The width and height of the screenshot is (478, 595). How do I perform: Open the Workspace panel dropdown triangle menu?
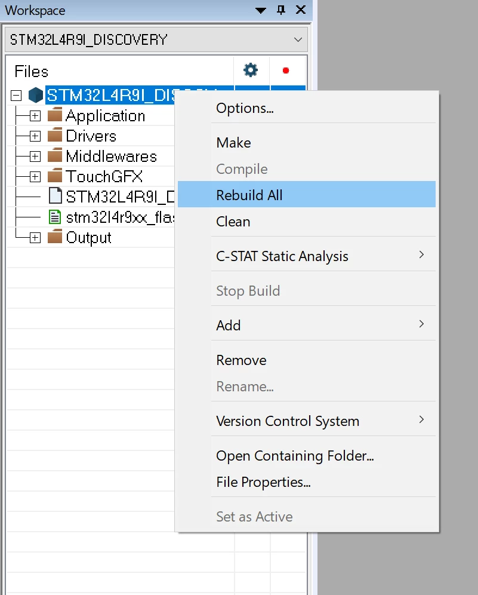261,10
